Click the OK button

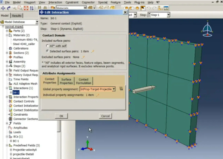coord(61,116)
